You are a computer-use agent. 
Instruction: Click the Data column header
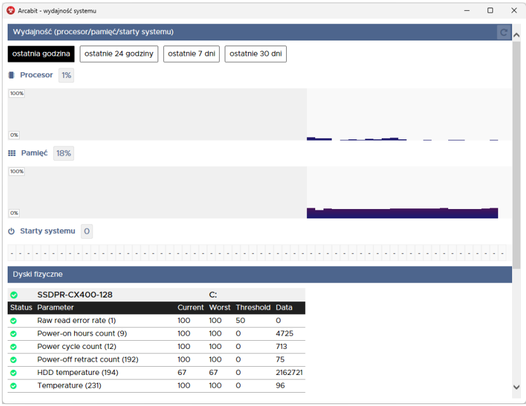point(284,308)
